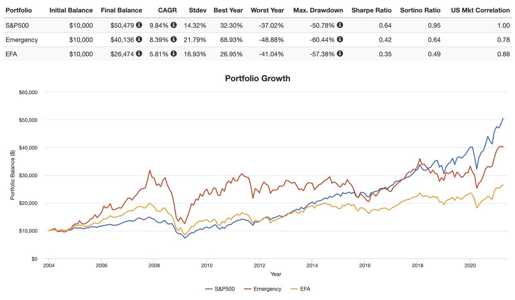The height and width of the screenshot is (300, 515).
Task: Click the 0.42 Sharpe ratio value
Action: (385, 40)
